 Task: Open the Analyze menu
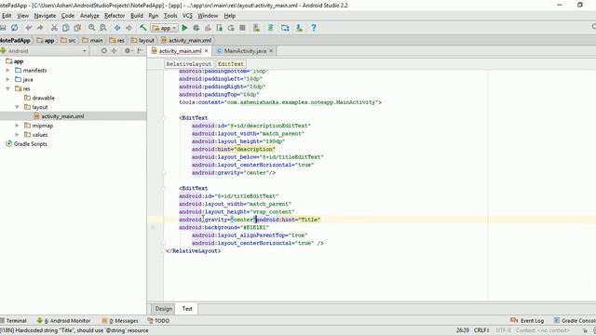89,16
